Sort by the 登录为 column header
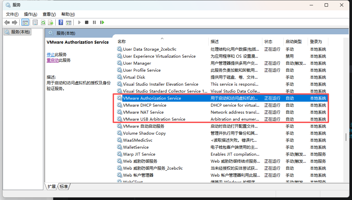This screenshot has height=200, width=352. [x=318, y=42]
